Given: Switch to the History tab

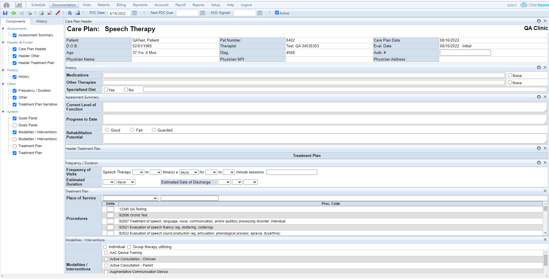Looking at the screenshot, I should (x=42, y=21).
